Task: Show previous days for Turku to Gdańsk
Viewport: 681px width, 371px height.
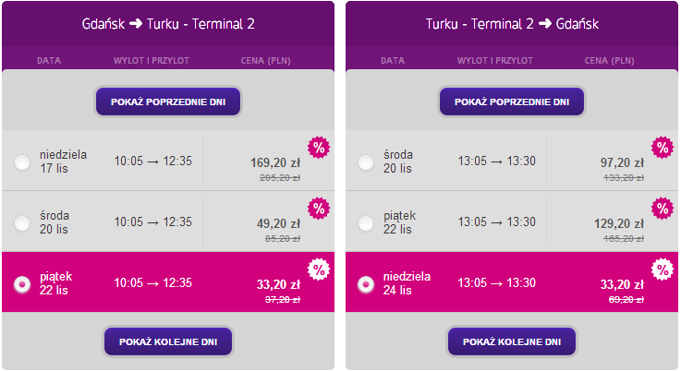Action: coord(511,101)
